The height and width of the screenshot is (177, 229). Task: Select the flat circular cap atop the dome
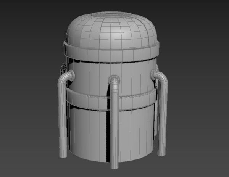coord(111,14)
